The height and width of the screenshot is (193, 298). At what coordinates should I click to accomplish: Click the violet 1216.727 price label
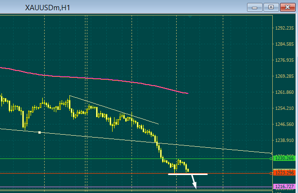(284, 187)
